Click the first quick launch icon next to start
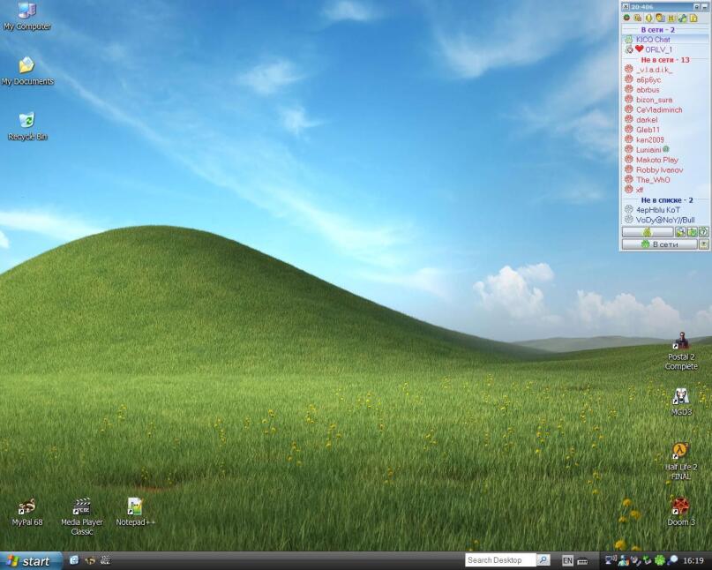The height and width of the screenshot is (570, 712). 74,560
